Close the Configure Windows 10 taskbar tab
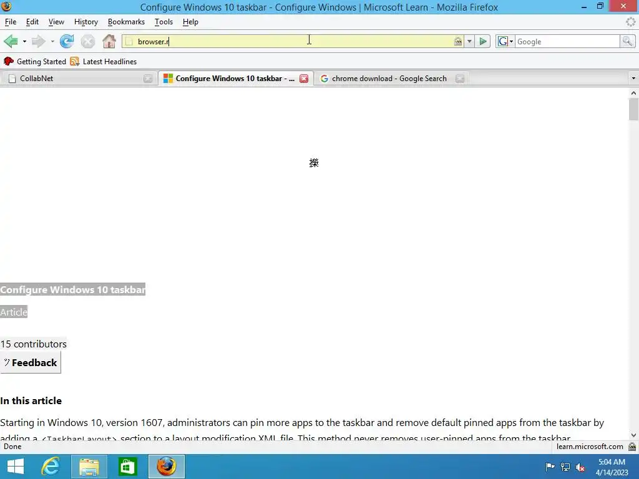Viewport: 639px width, 479px height. click(x=304, y=79)
